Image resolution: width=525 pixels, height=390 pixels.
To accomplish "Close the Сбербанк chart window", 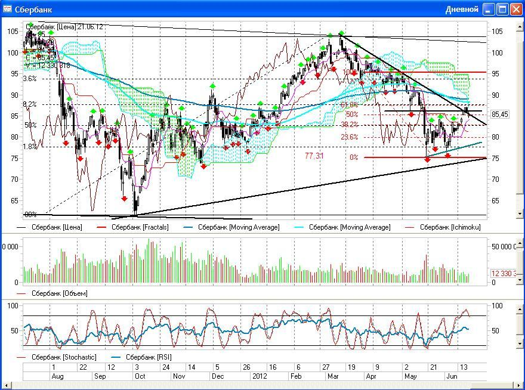I will click(516, 9).
